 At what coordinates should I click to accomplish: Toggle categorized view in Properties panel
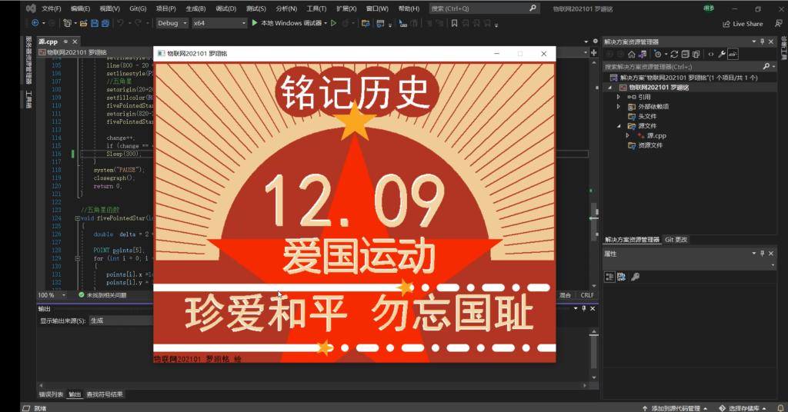click(x=609, y=277)
